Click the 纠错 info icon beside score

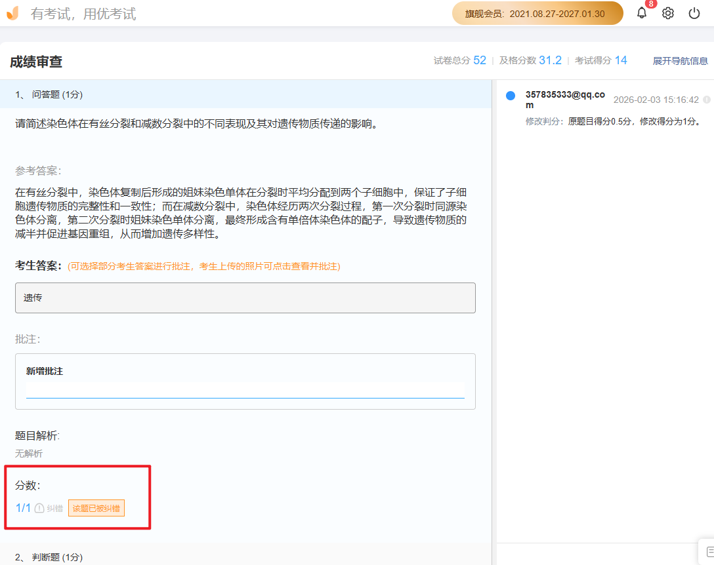click(39, 508)
